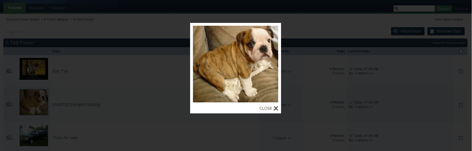Click the Start New Topic button
The height and width of the screenshot is (151, 472).
[446, 31]
